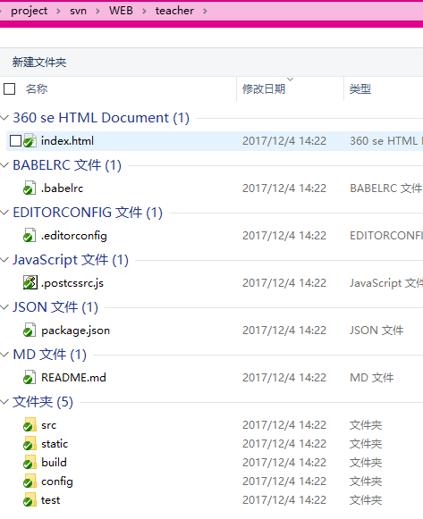This screenshot has height=519, width=423.
Task: Select the README.md file name
Action: pos(73,378)
